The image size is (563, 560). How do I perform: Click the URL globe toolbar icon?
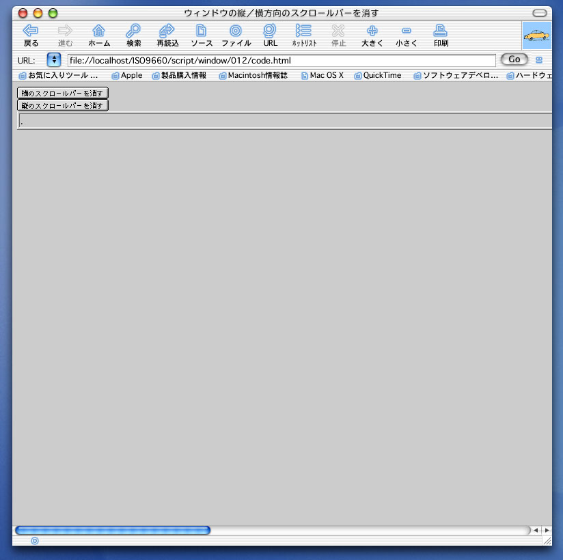click(270, 31)
